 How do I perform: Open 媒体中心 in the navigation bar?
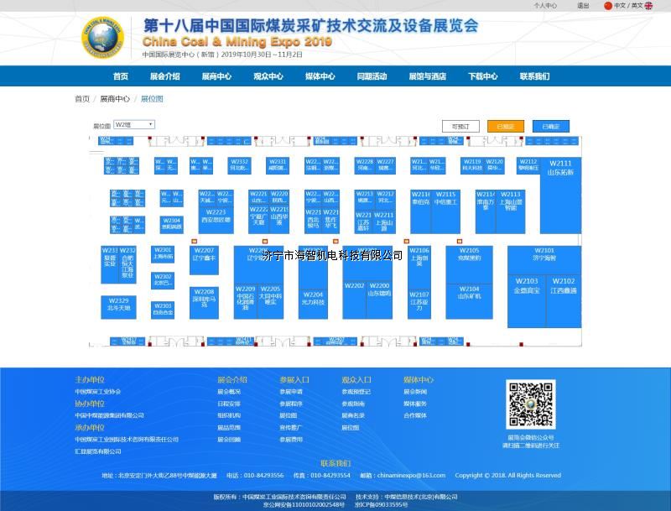[x=320, y=76]
